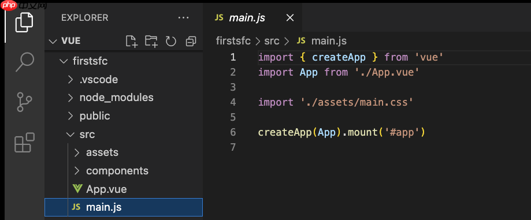Screen dimensions: 531x220
Task: Click the firstsfc breadcrumb segment
Action: [233, 41]
